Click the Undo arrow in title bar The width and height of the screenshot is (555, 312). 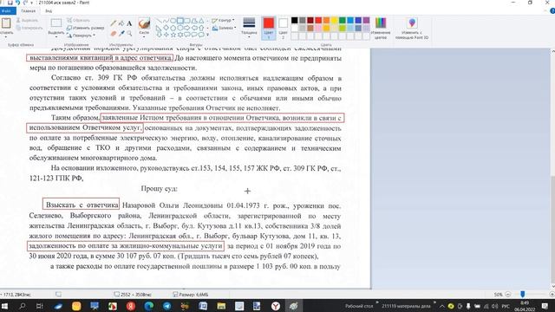(17, 3)
